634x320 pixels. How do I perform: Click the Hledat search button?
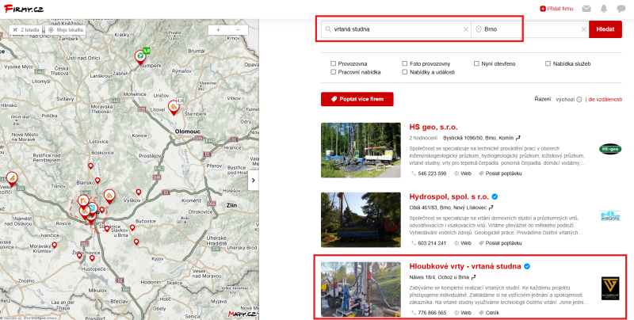click(x=605, y=29)
